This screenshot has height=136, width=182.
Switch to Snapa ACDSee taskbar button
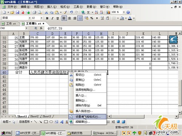(104, 133)
